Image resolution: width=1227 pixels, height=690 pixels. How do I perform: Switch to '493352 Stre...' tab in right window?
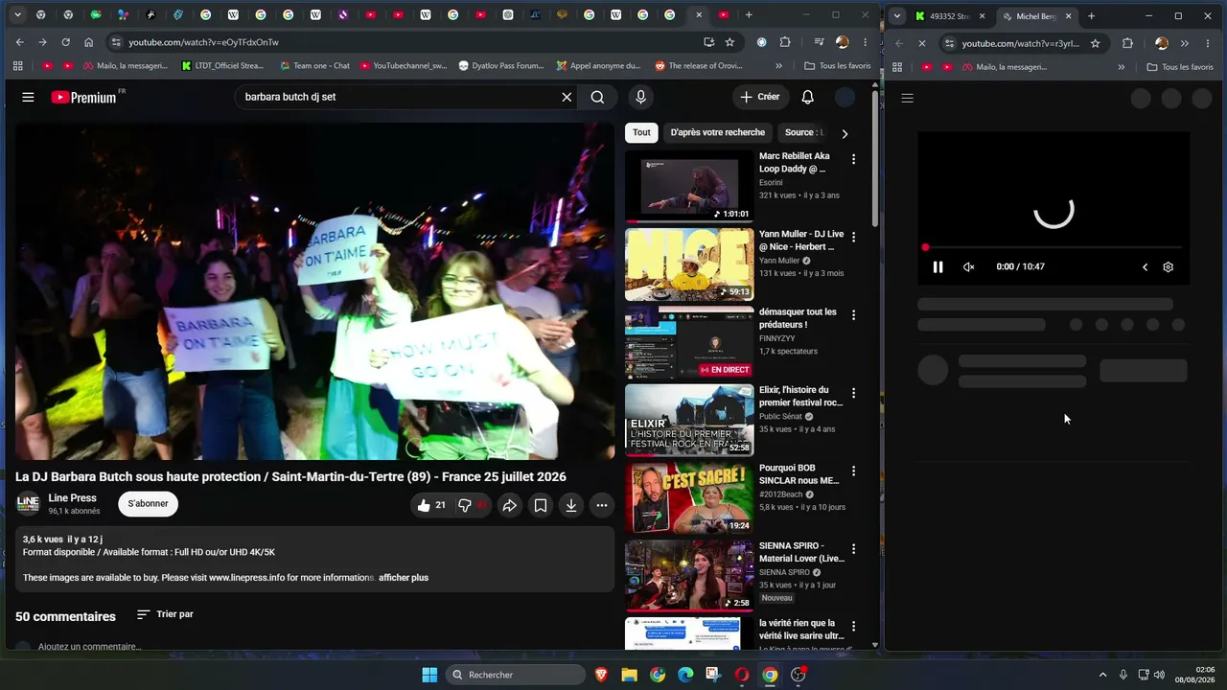pos(949,16)
